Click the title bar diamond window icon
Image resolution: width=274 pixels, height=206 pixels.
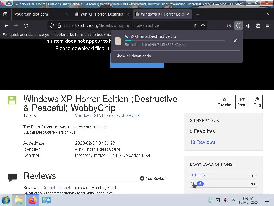(x=9, y=3)
